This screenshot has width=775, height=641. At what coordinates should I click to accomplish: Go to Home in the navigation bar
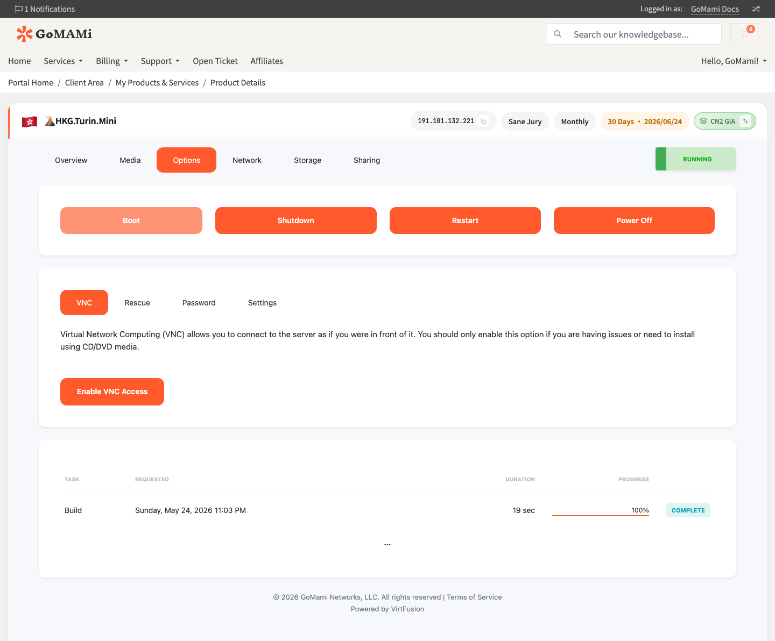coord(19,61)
